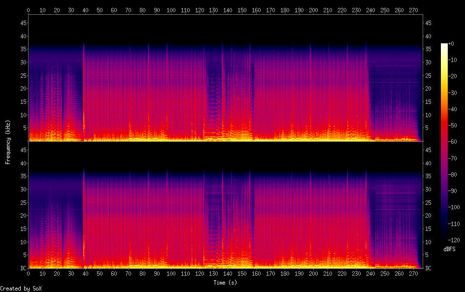Click the 270 tick on the top time axis

(x=413, y=10)
